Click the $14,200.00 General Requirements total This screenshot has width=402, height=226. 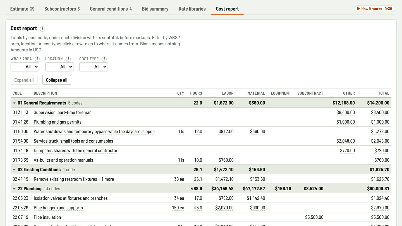378,103
